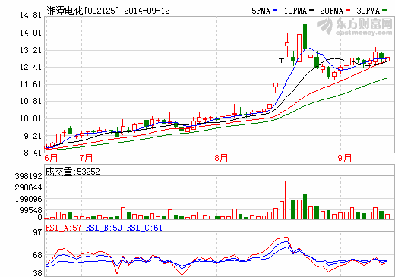Screen dimensions: 395x277
Task: Click the 14.81 price axis label
Action: (x=30, y=16)
